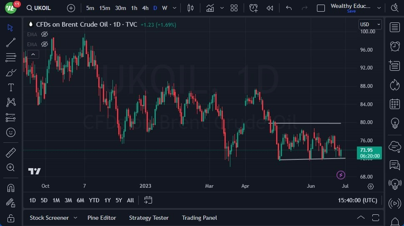Undo the last chart action
The image size is (404, 226).
pos(289,8)
